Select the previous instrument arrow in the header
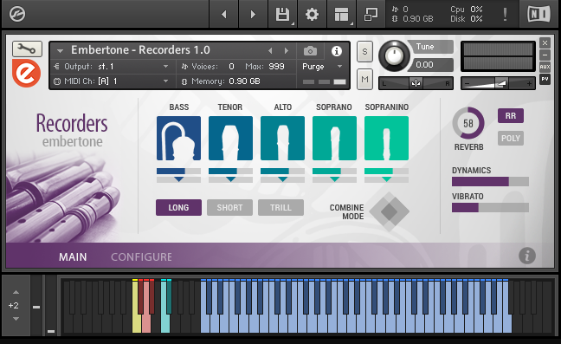 point(270,51)
